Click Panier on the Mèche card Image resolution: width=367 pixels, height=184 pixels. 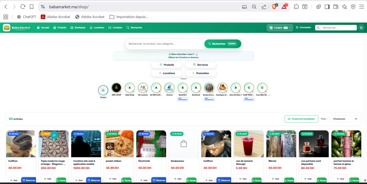[289, 180]
